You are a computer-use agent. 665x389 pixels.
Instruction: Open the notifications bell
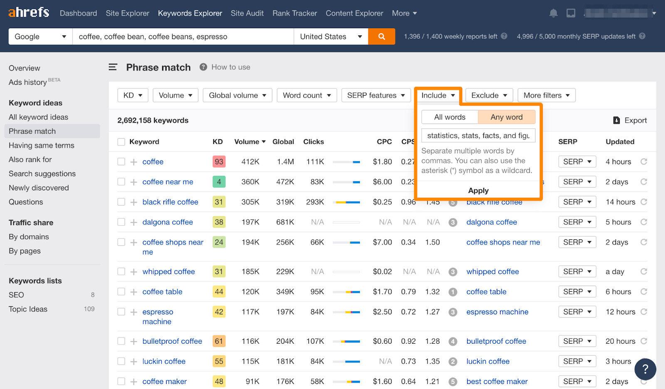(x=553, y=13)
